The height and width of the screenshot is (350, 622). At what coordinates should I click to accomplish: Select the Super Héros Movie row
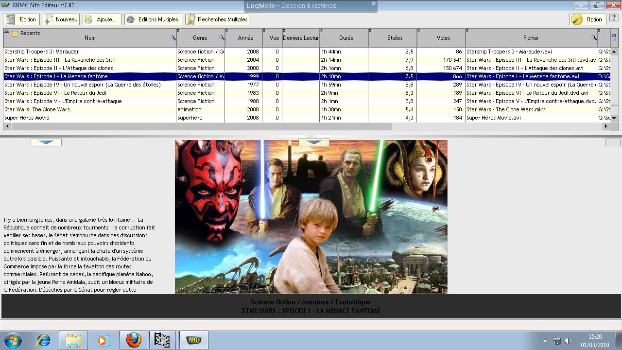click(306, 118)
